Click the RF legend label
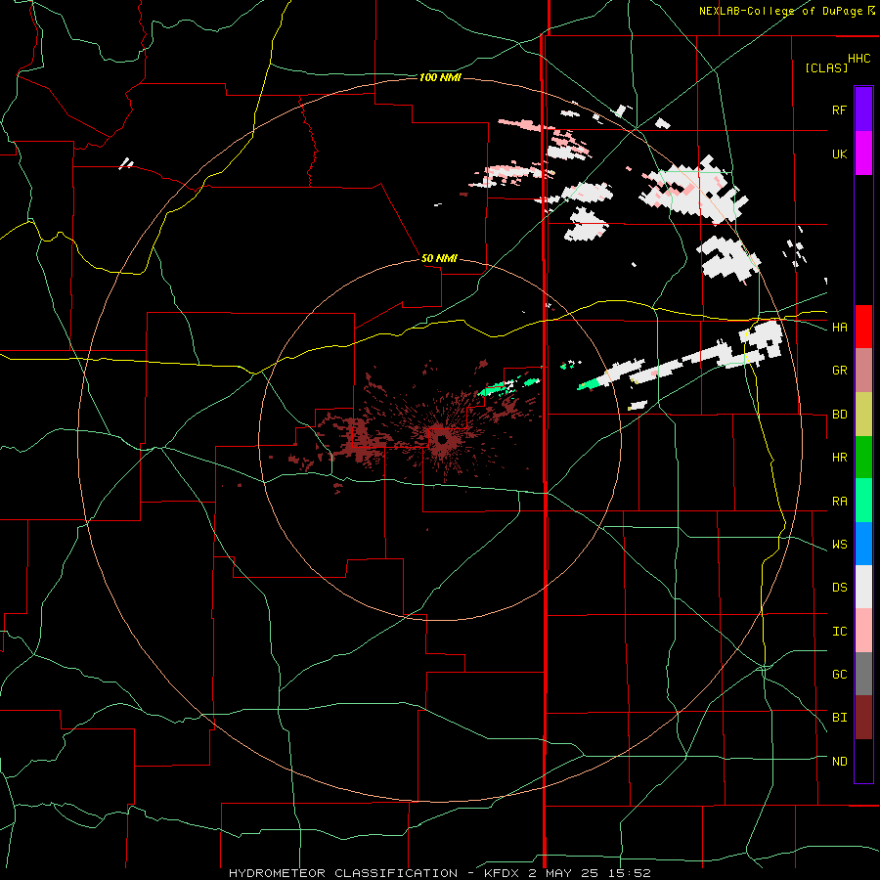The width and height of the screenshot is (880, 880). pyautogui.click(x=839, y=110)
